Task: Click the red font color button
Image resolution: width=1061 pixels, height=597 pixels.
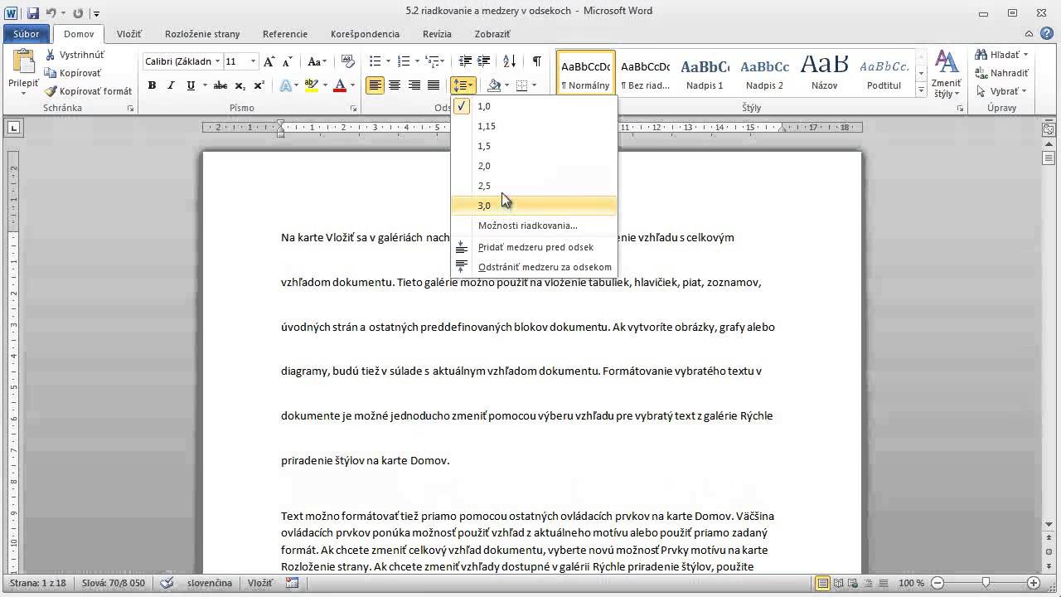Action: pyautogui.click(x=339, y=85)
